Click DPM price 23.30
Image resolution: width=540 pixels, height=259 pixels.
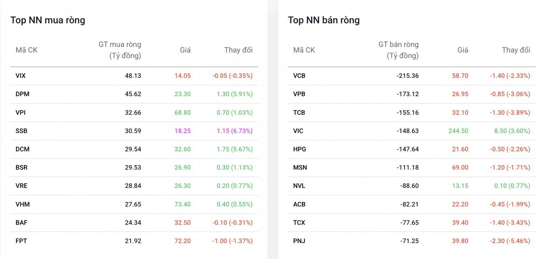pyautogui.click(x=183, y=94)
